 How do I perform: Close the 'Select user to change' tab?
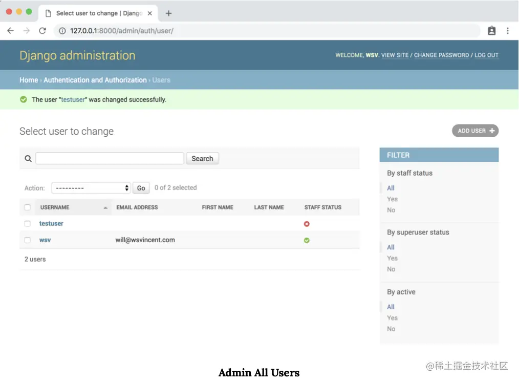click(x=149, y=13)
